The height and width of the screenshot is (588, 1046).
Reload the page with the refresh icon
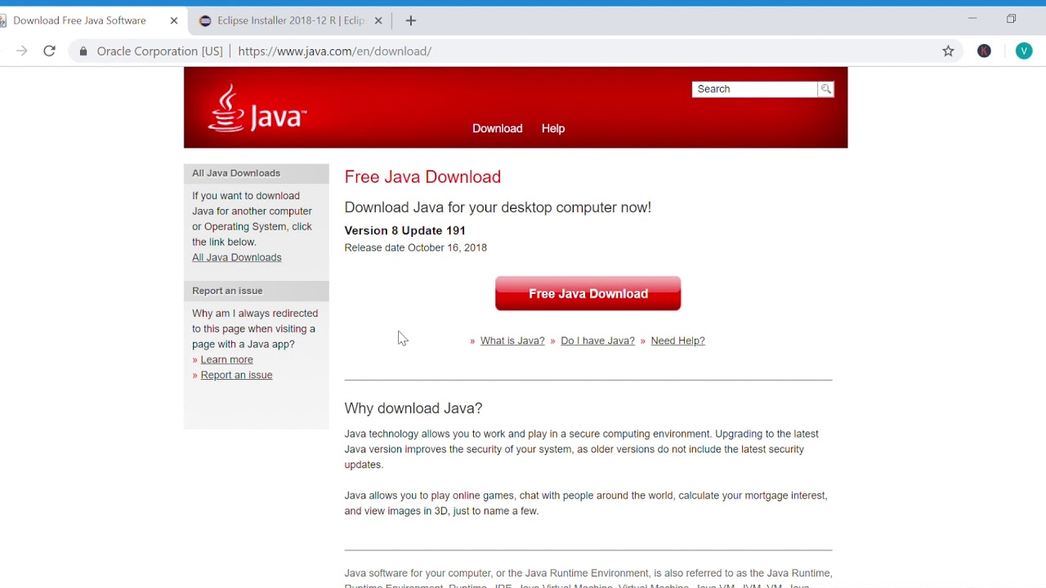tap(49, 51)
